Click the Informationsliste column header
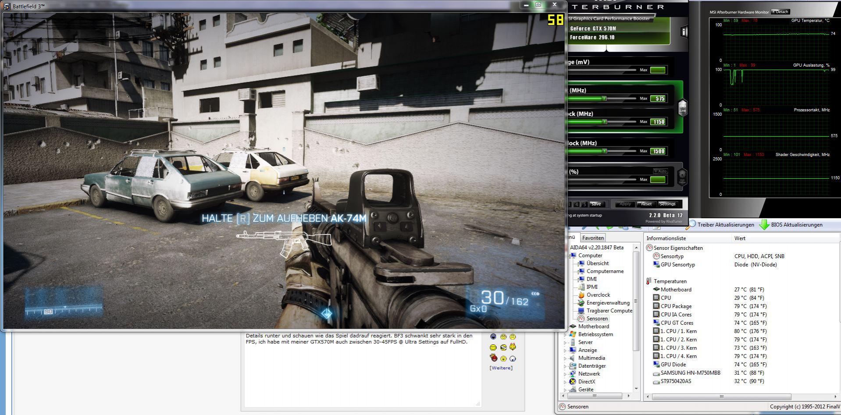Viewport: 841px width, 415px height. [688, 238]
